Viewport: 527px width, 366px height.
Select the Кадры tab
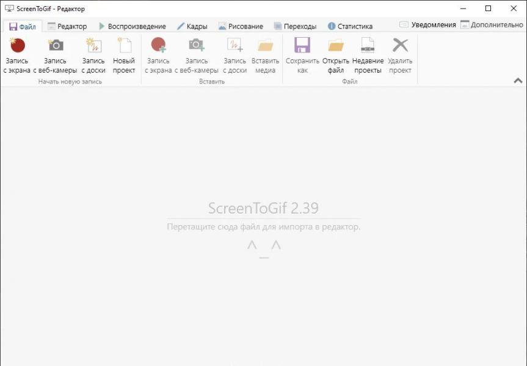[192, 26]
